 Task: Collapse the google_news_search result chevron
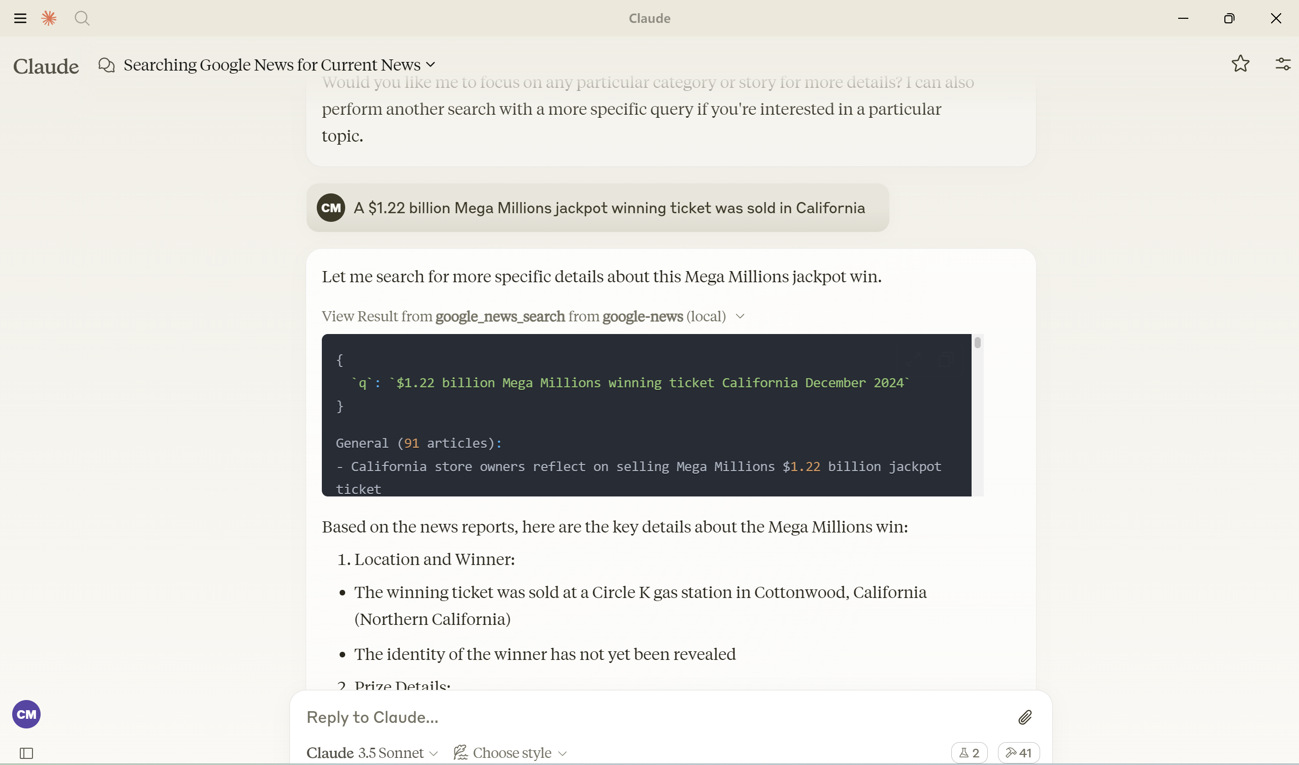[740, 316]
